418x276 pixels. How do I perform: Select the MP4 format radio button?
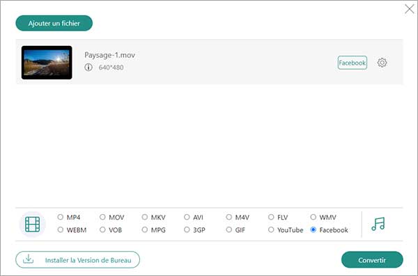(x=61, y=217)
